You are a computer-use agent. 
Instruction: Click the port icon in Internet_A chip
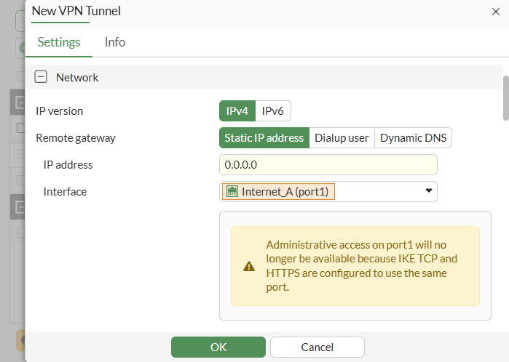tap(232, 191)
